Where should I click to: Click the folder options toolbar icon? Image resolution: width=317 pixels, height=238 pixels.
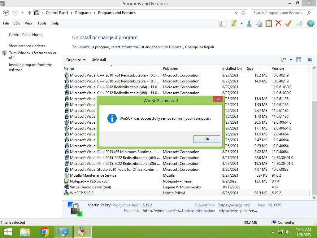[x=234, y=23]
